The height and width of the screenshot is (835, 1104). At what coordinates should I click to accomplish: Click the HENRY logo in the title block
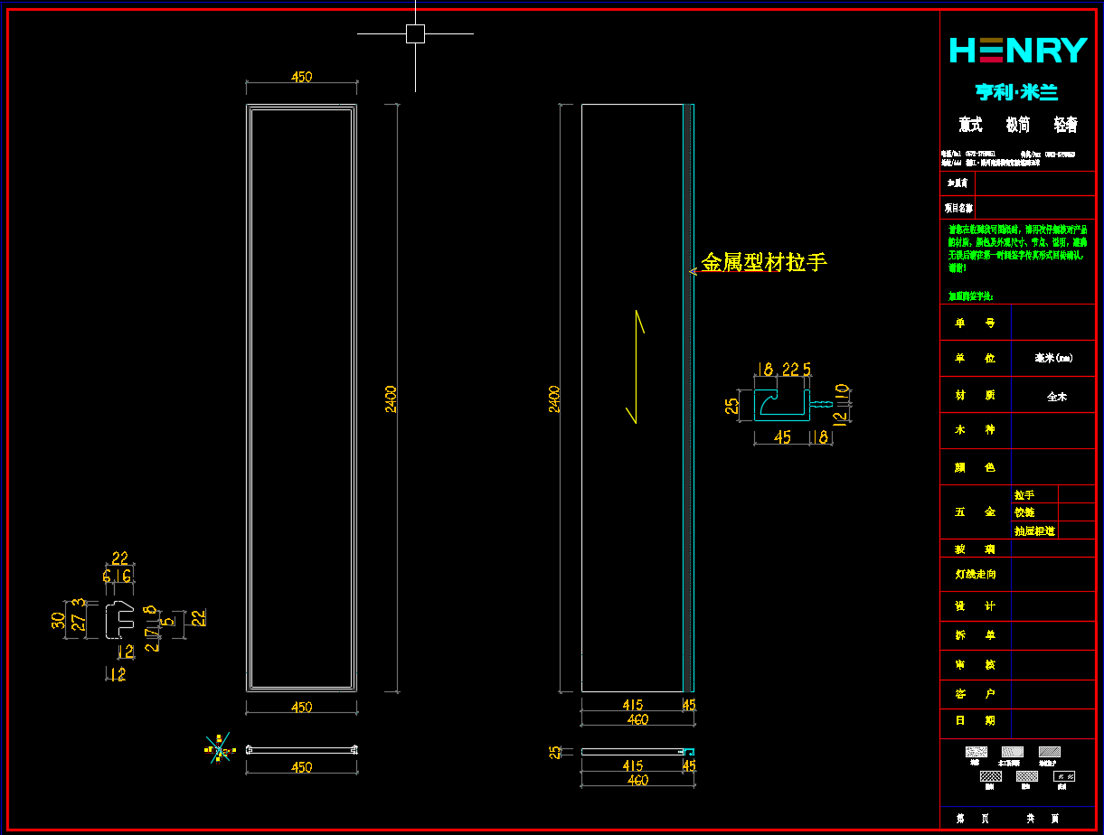pyautogui.click(x=1017, y=51)
